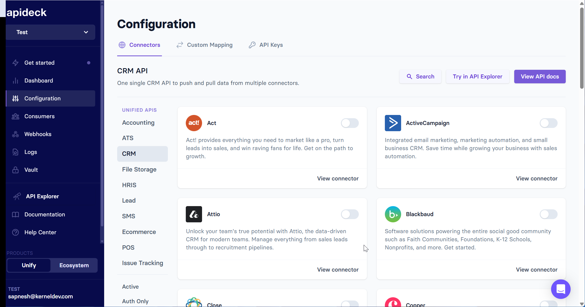The height and width of the screenshot is (307, 585).
Task: Open the chat support bubble icon
Action: 561,289
